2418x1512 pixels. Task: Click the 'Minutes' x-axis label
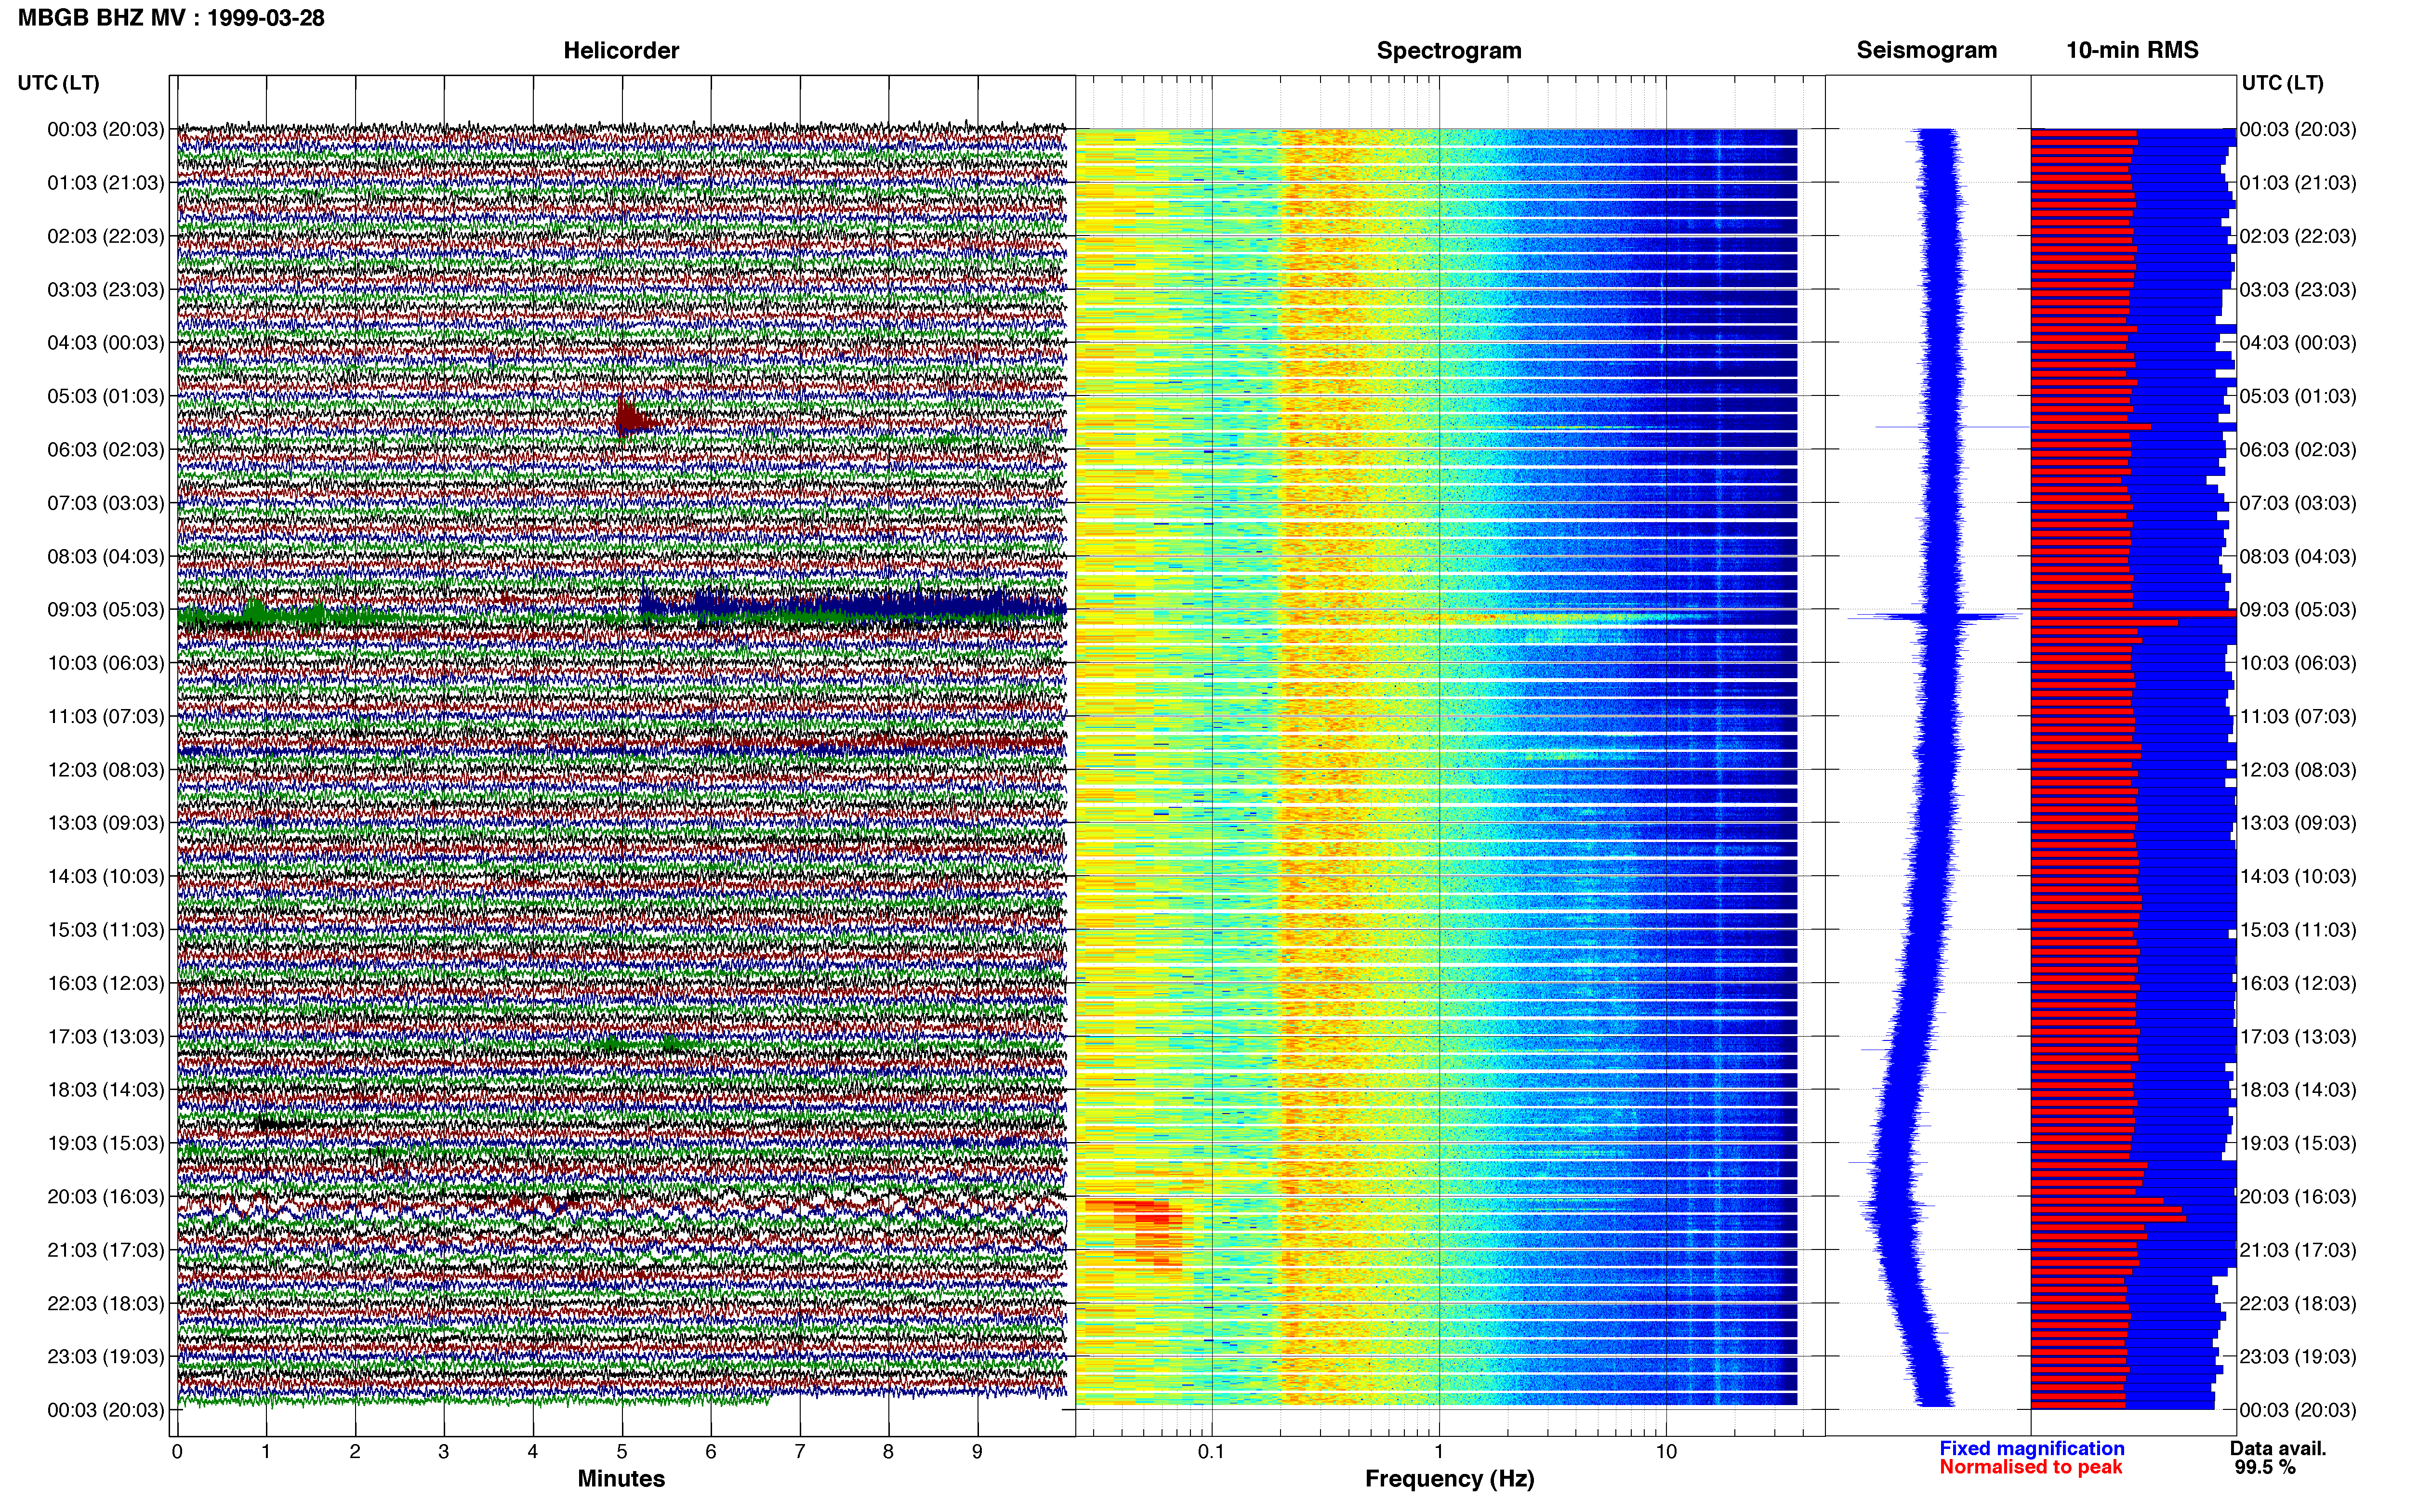coord(621,1478)
